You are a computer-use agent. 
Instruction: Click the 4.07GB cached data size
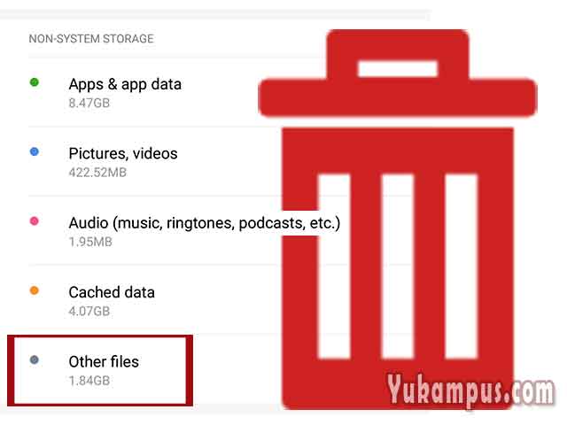coord(89,311)
